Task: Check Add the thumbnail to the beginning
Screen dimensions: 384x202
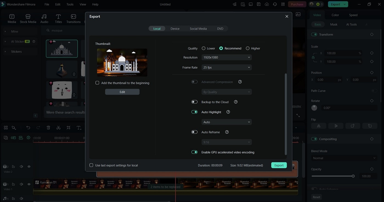Action: 97,83
